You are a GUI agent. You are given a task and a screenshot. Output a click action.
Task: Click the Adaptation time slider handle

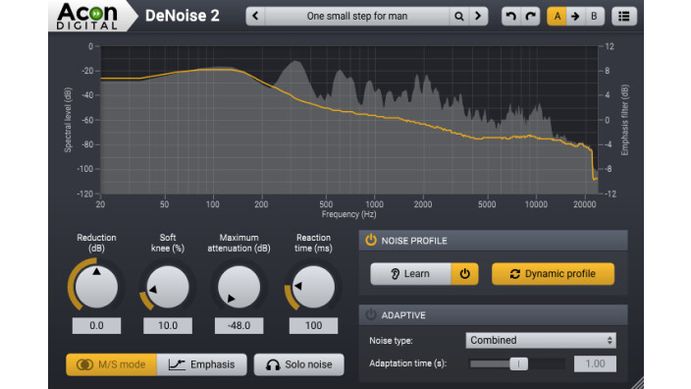[x=518, y=363]
